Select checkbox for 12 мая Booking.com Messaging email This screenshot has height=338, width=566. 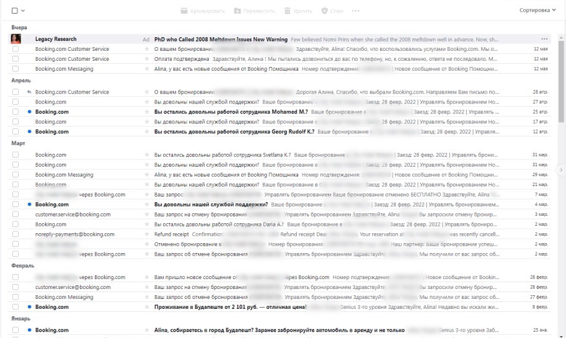[x=15, y=69]
